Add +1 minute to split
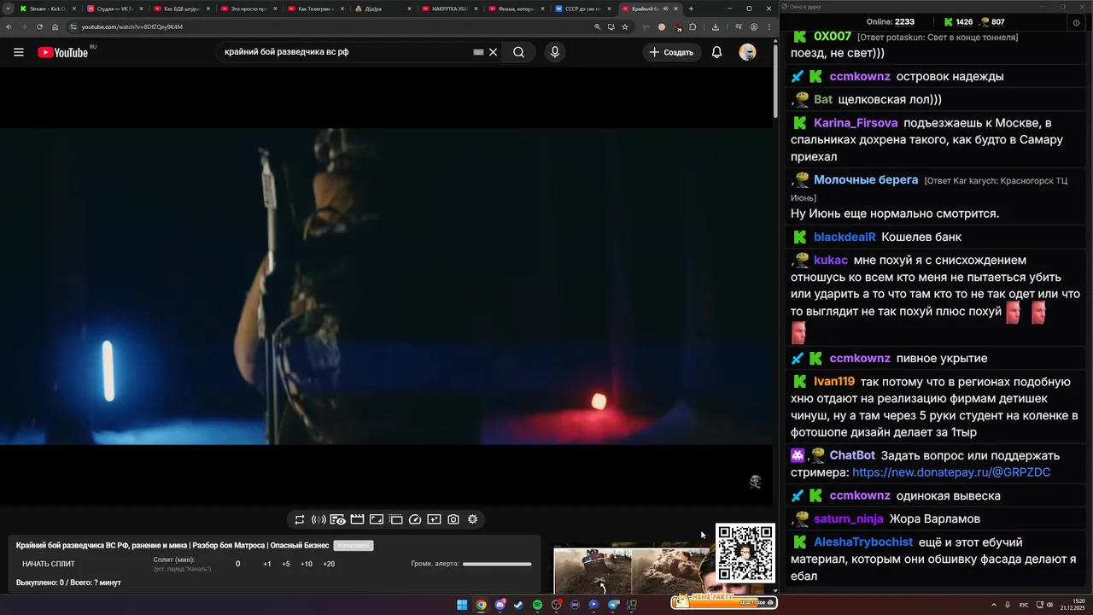 [x=267, y=564]
